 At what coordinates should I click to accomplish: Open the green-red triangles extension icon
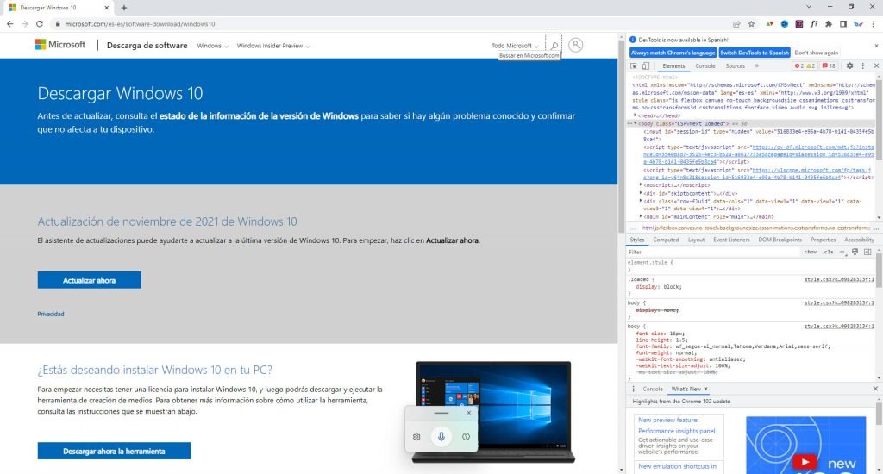769,24
